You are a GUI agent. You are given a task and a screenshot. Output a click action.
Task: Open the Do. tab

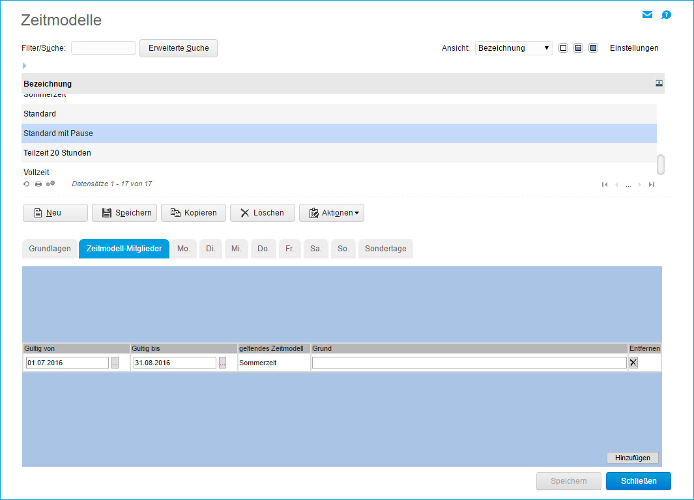[263, 249]
